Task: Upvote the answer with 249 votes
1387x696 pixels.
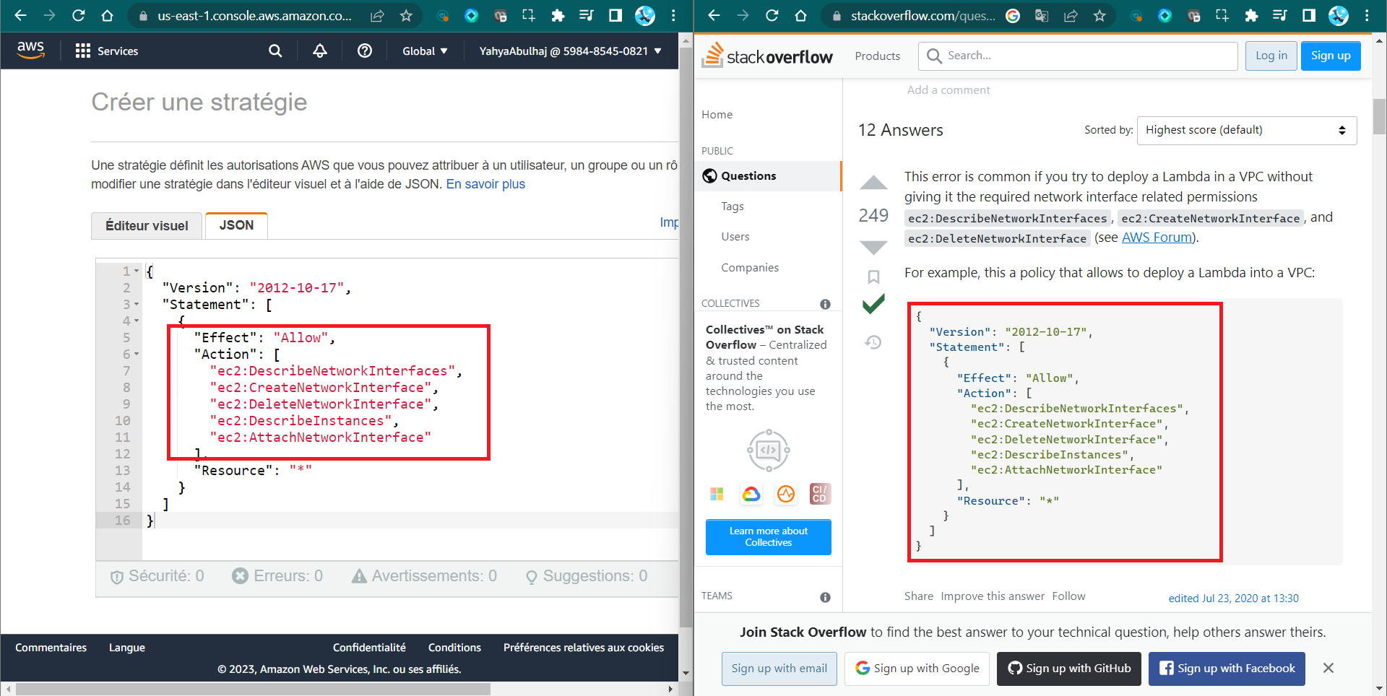Action: [873, 183]
